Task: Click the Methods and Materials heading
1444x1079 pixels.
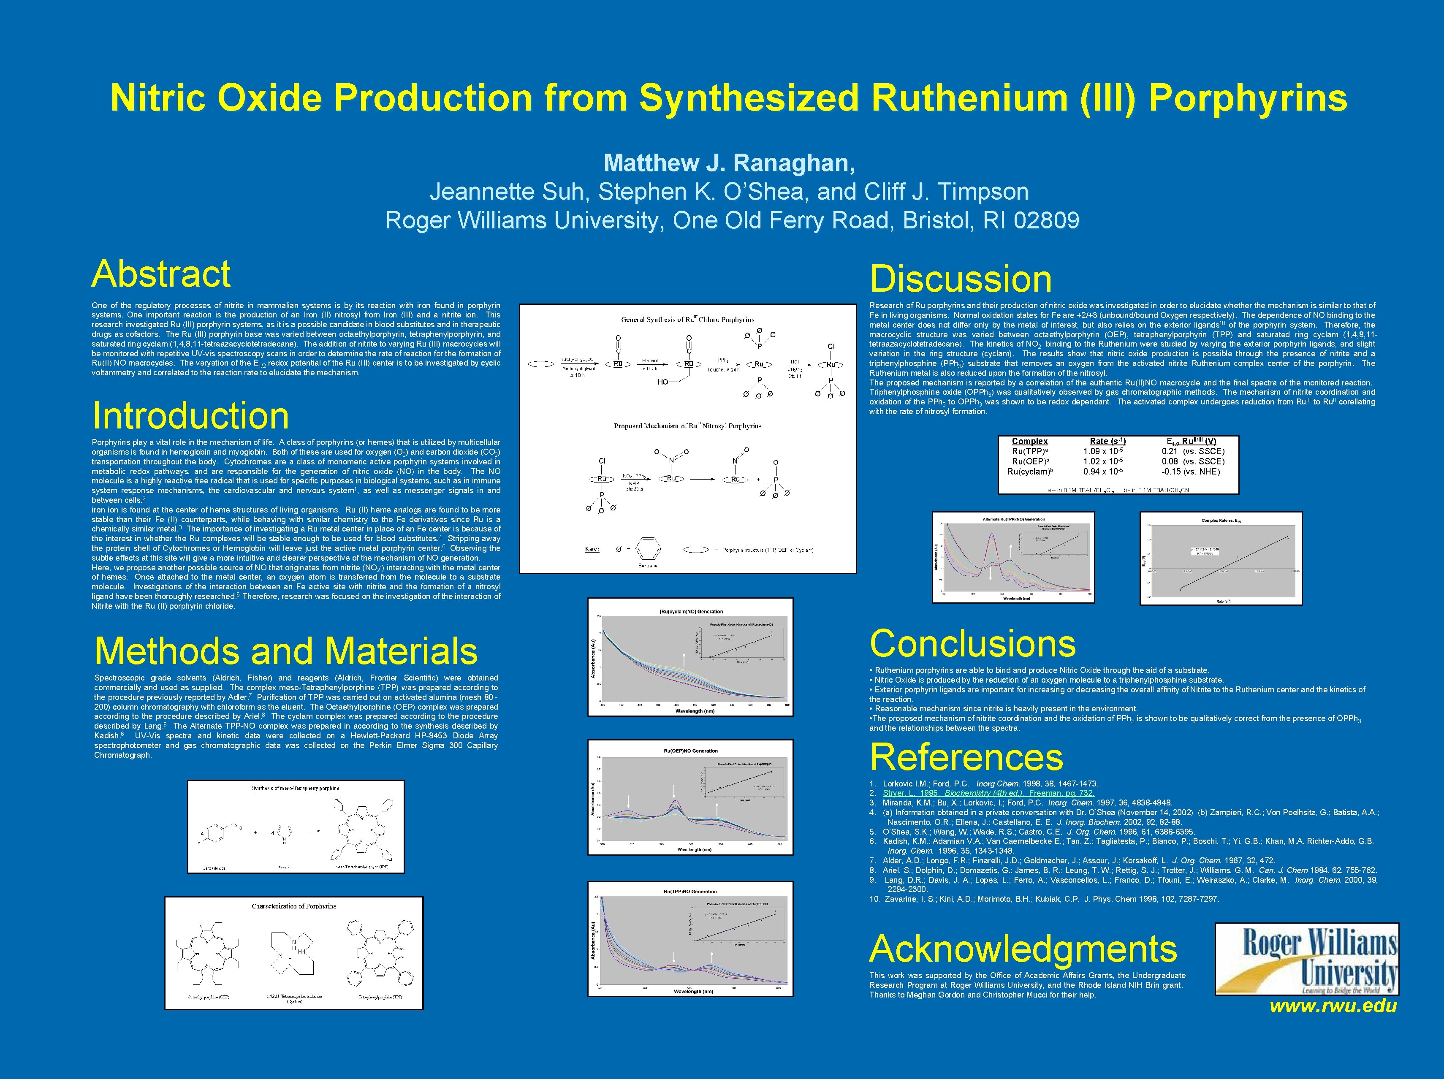Action: pyautogui.click(x=286, y=651)
